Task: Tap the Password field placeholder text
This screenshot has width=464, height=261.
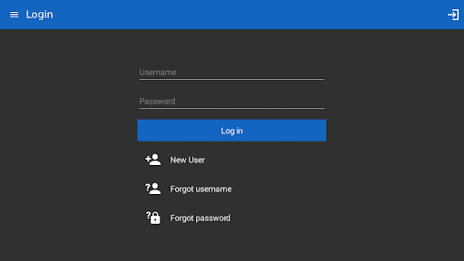Action: (157, 101)
